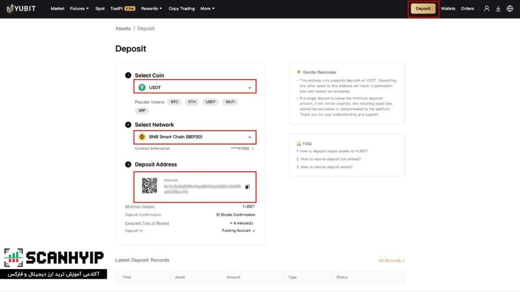
Task: Open contract information chevron arrow
Action: [253, 149]
